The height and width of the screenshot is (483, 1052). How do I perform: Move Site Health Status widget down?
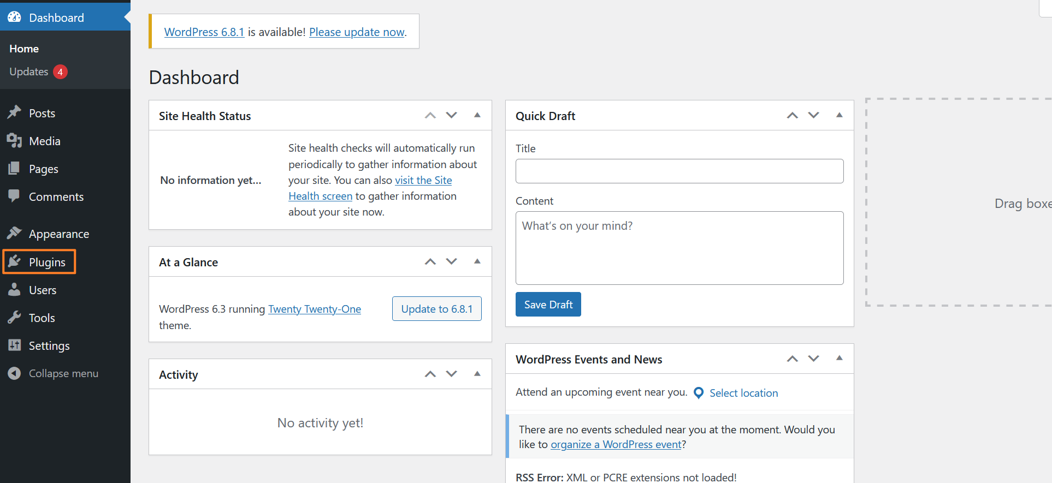pyautogui.click(x=451, y=115)
